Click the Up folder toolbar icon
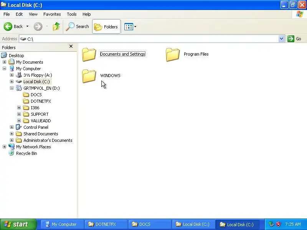The image size is (307, 230). pyautogui.click(x=56, y=26)
